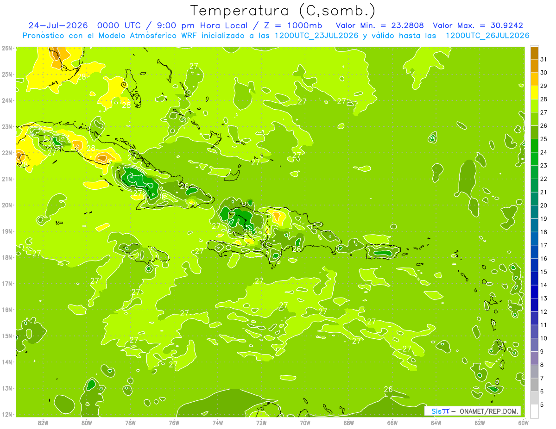Screen dimensions: 556x429
Task: Click the color scale label 18
Action: pyautogui.click(x=543, y=232)
